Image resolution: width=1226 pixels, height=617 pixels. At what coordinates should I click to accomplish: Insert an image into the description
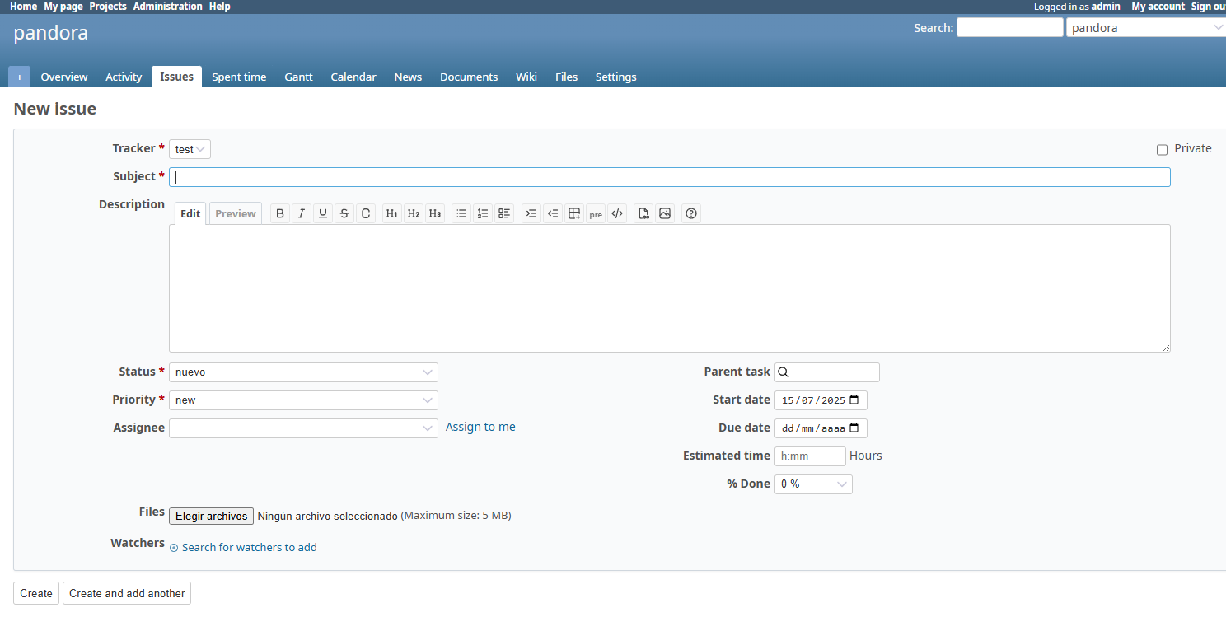pos(665,213)
